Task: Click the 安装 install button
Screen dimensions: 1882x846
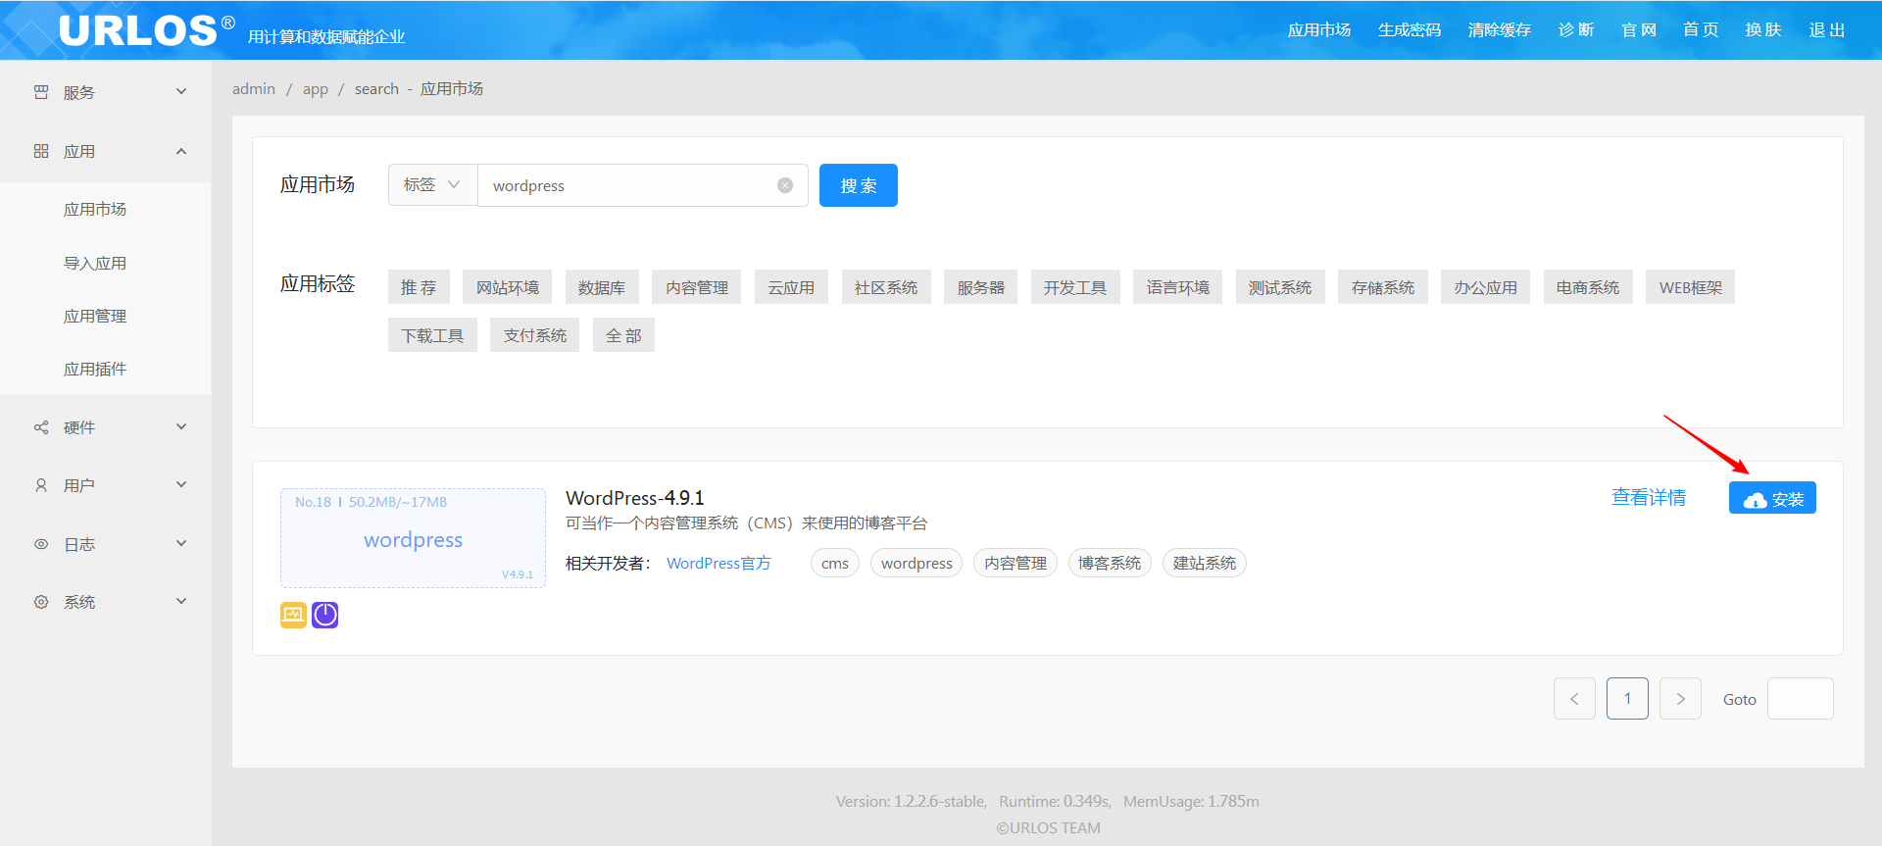Action: point(1772,498)
